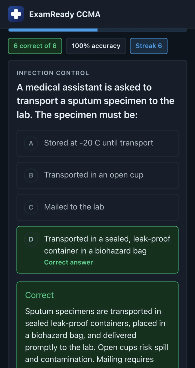The height and width of the screenshot is (368, 195).
Task: Click the unfilled portion of progress bar
Action: (142, 30)
